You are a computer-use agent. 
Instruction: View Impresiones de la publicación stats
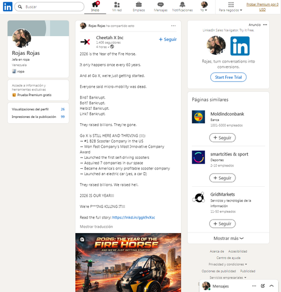38,117
